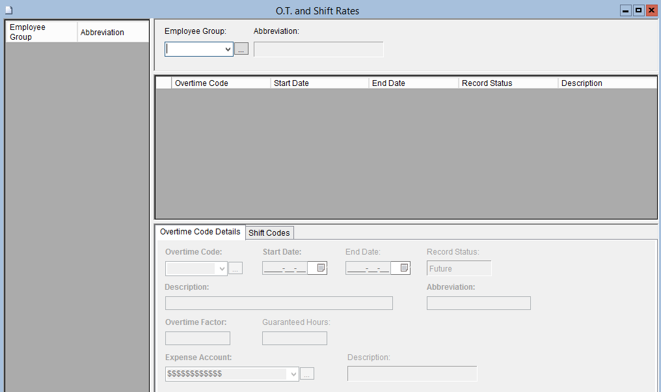Open the Expense Account dropdown
The height and width of the screenshot is (392, 661).
coord(293,374)
